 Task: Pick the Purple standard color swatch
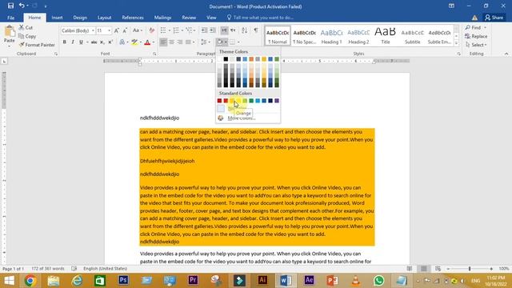277,101
